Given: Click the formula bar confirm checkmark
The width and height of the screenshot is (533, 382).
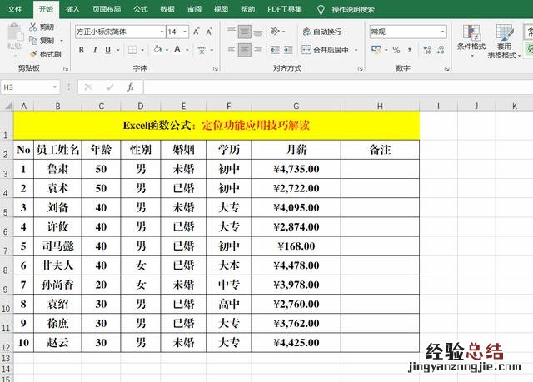Looking at the screenshot, I should click(x=109, y=87).
